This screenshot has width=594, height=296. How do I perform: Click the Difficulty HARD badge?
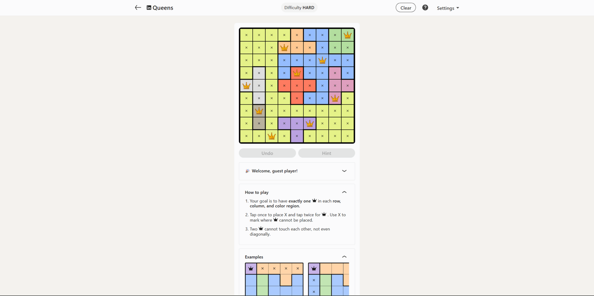(x=299, y=7)
